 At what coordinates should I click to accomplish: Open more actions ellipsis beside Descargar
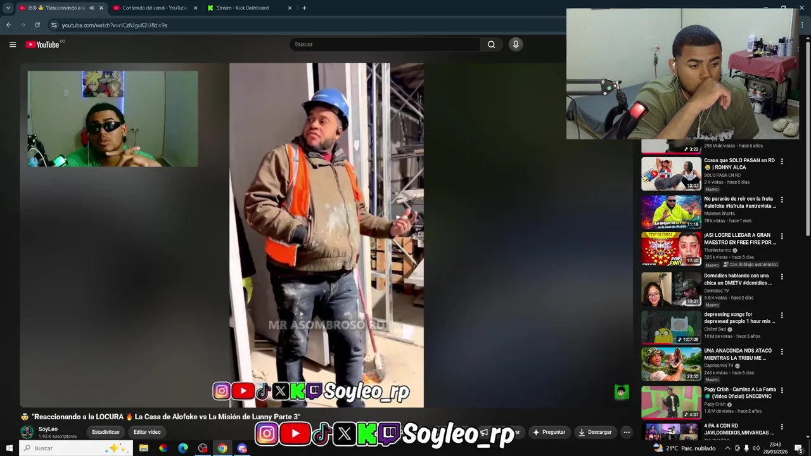(x=627, y=432)
